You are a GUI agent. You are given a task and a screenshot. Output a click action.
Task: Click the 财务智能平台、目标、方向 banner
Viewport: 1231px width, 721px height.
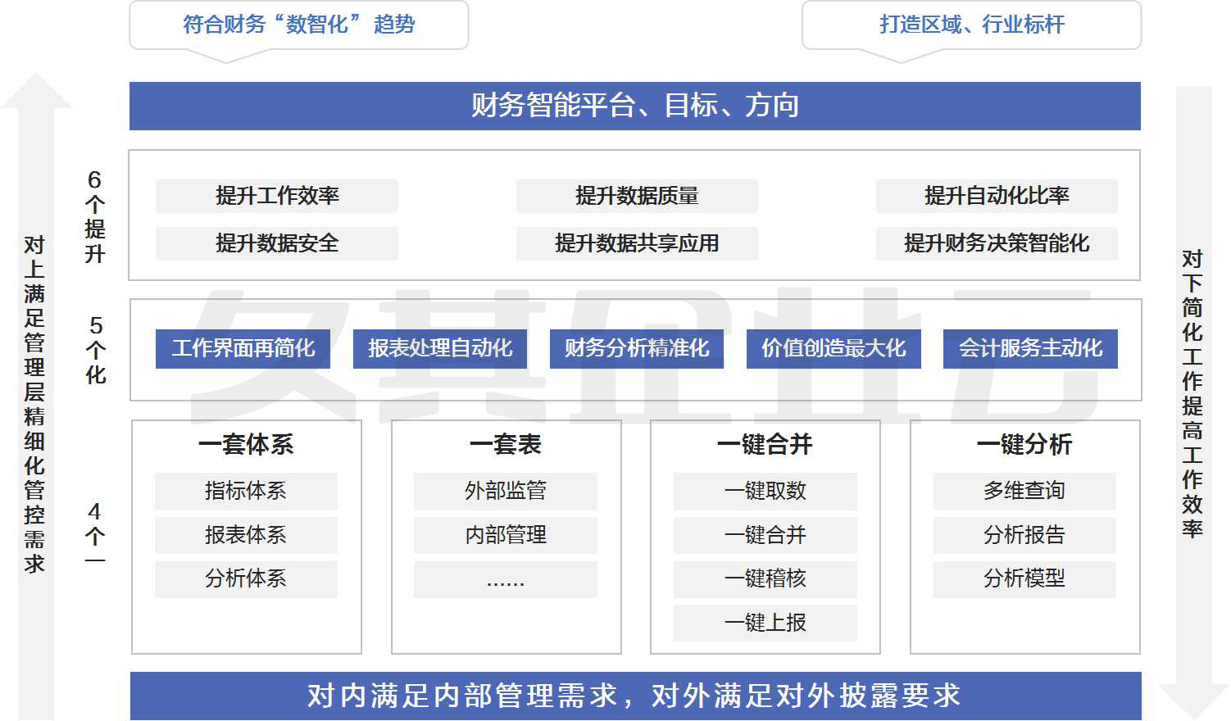pos(634,106)
